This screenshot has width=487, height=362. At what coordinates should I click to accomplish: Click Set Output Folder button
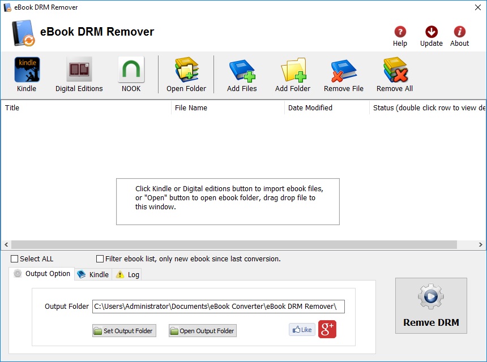tap(124, 331)
